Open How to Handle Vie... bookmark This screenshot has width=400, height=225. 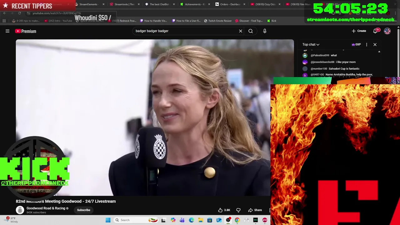point(153,21)
